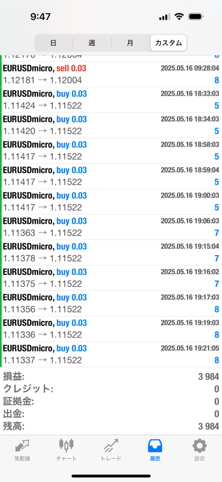This screenshot has height=482, width=222.
Task: Tap the 損益 profit total row
Action: coord(111,376)
